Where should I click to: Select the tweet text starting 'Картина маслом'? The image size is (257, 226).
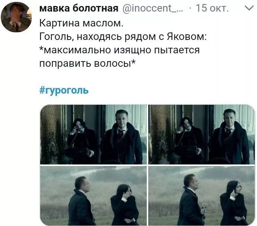tap(81, 23)
